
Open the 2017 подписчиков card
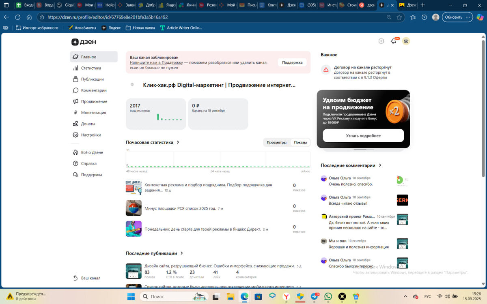(x=156, y=114)
